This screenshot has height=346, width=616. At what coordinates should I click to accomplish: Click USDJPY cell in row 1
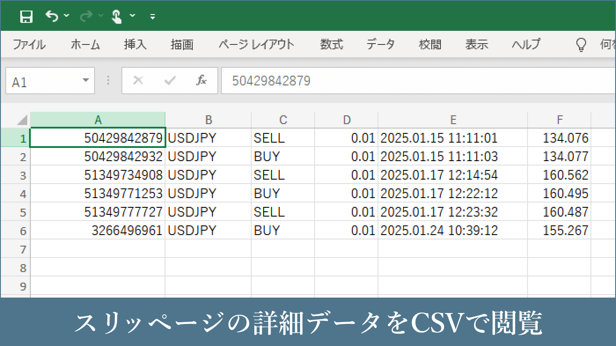[208, 138]
